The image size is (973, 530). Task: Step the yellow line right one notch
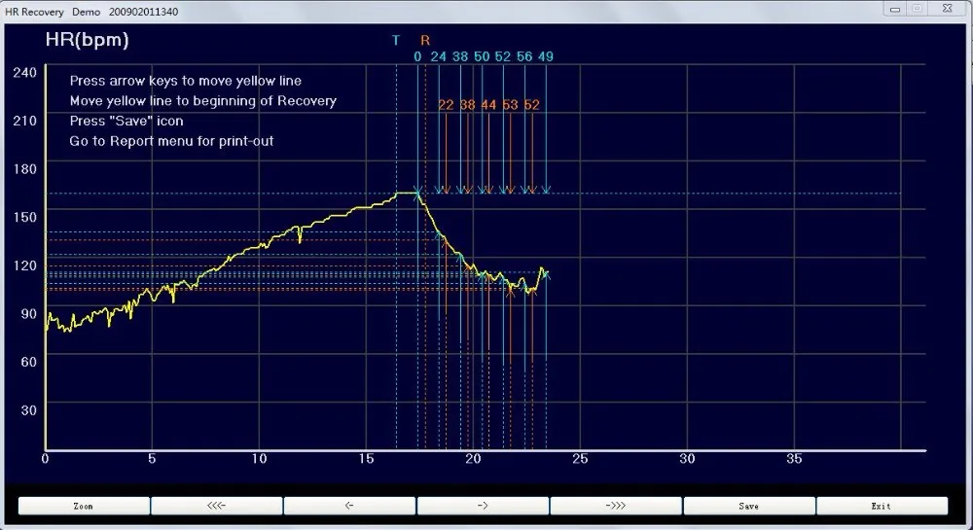pyautogui.click(x=483, y=506)
